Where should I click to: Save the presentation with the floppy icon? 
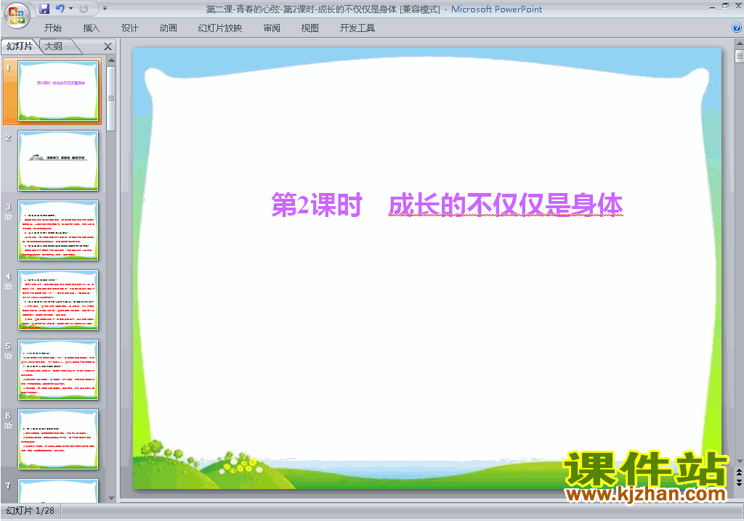[x=44, y=9]
